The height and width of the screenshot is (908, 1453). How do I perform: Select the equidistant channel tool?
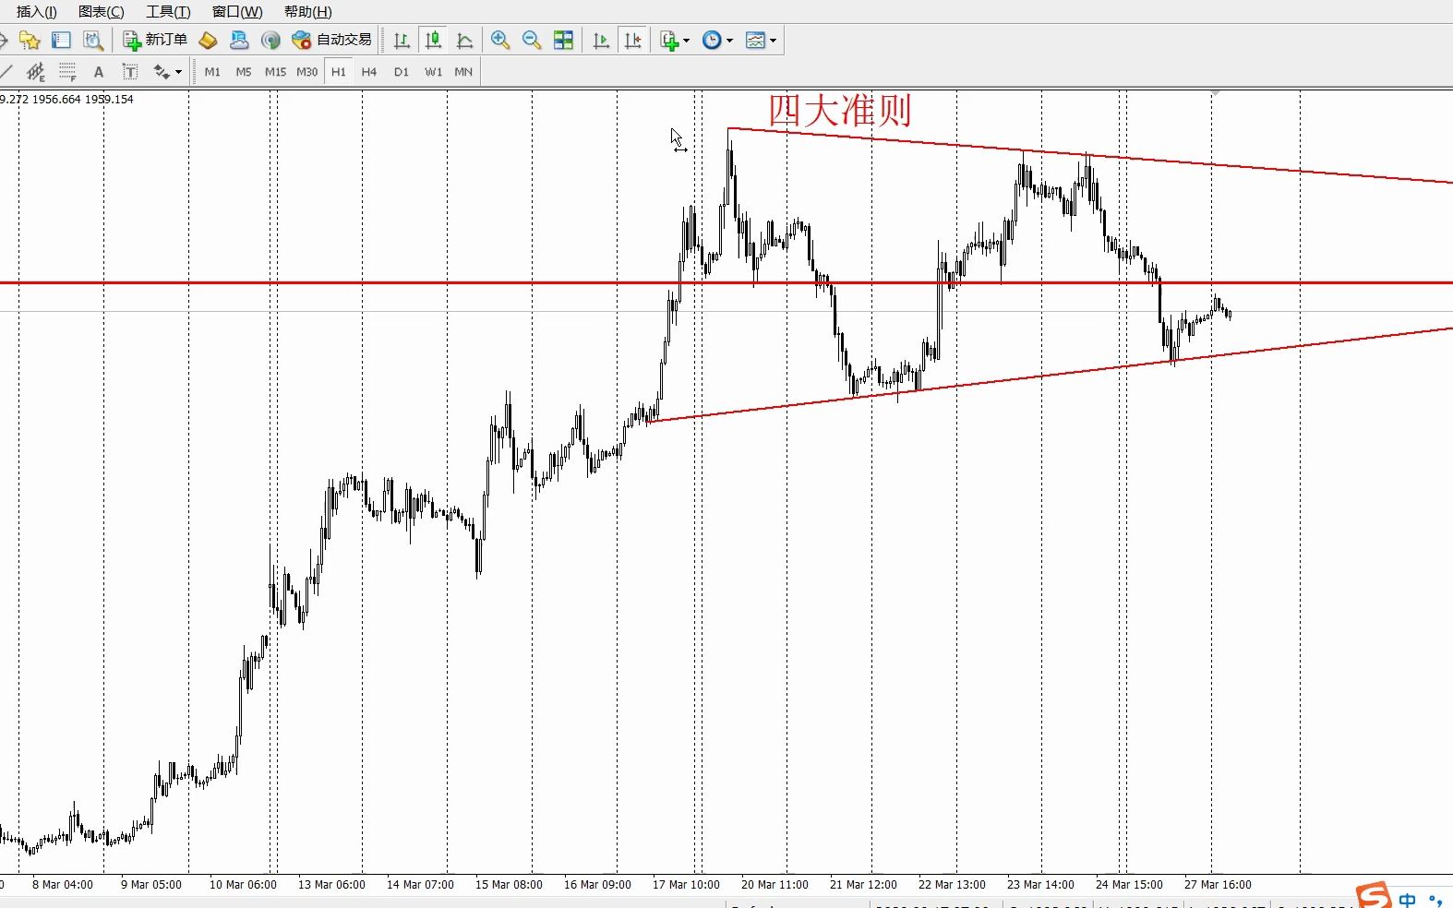tap(36, 72)
